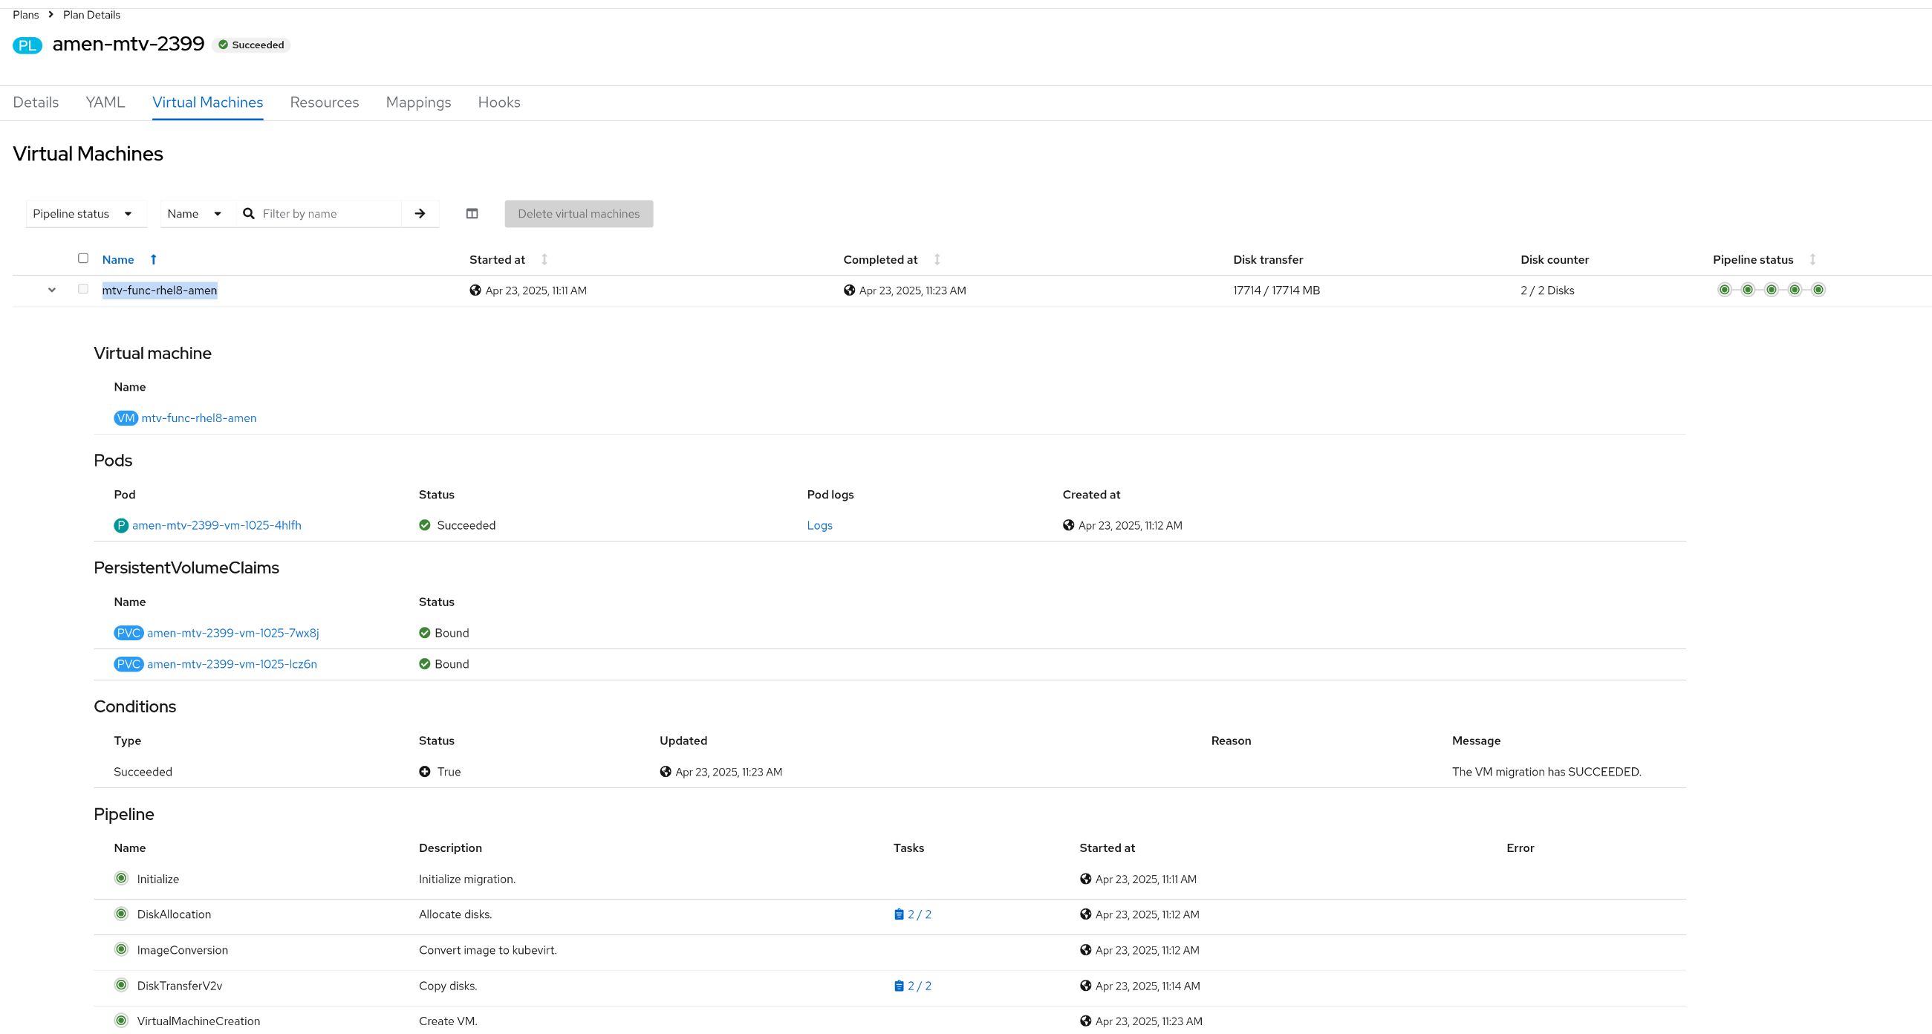The width and height of the screenshot is (1932, 1034).
Task: Click the Started at sort icon
Action: pos(544,259)
